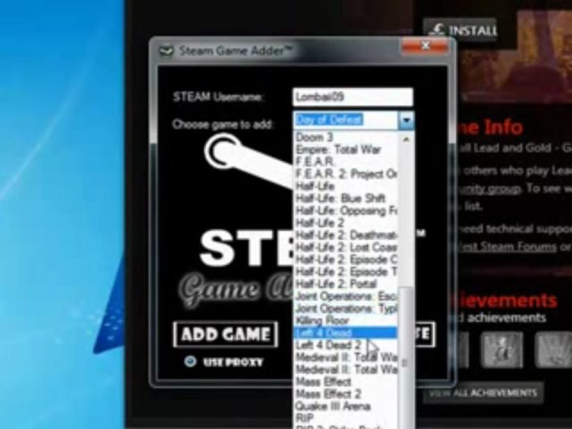This screenshot has width=572, height=429.
Task: Toggle the USE PROXY radio button
Action: pyautogui.click(x=189, y=362)
